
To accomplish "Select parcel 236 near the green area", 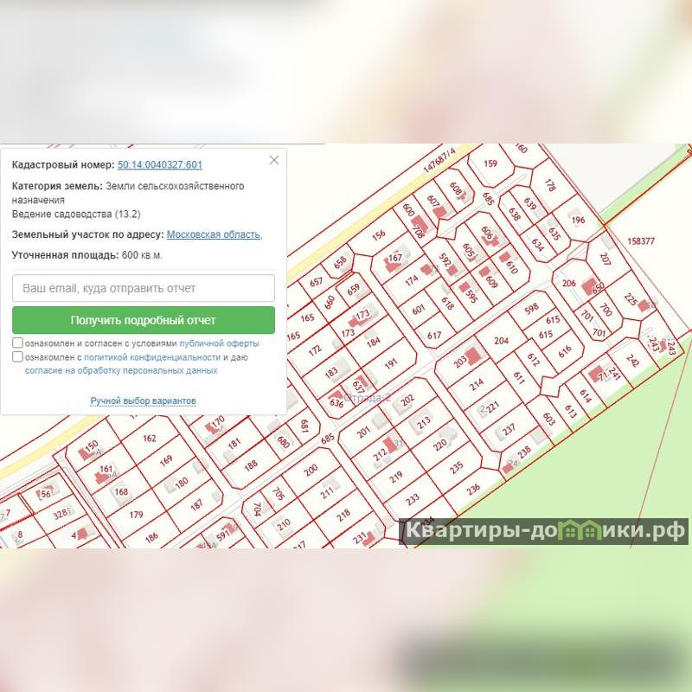I will point(472,489).
